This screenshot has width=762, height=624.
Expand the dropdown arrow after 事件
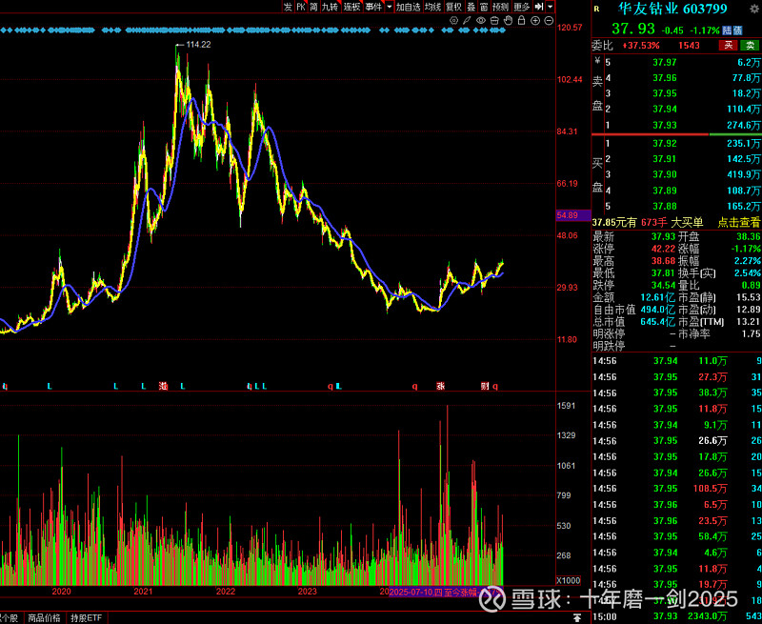tap(389, 7)
